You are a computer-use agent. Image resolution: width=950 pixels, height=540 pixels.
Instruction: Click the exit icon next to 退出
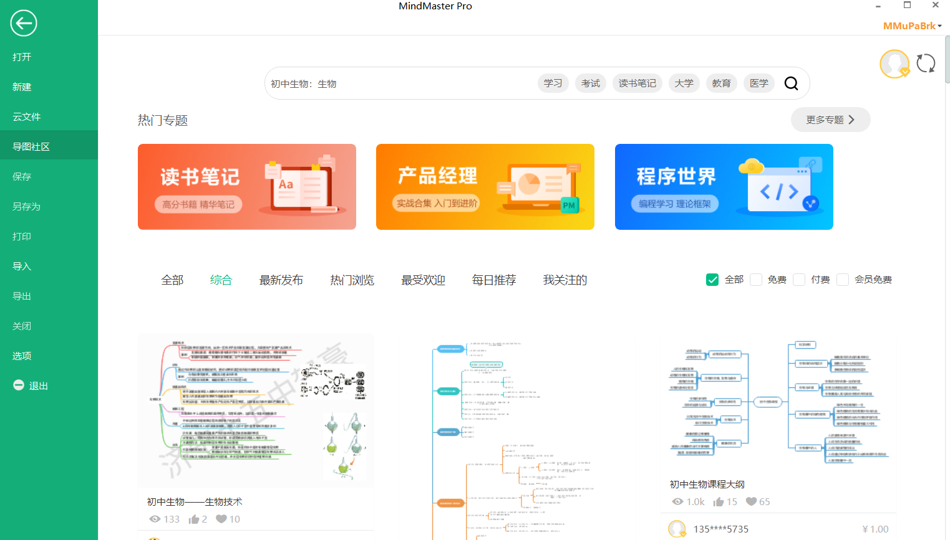pyautogui.click(x=19, y=385)
